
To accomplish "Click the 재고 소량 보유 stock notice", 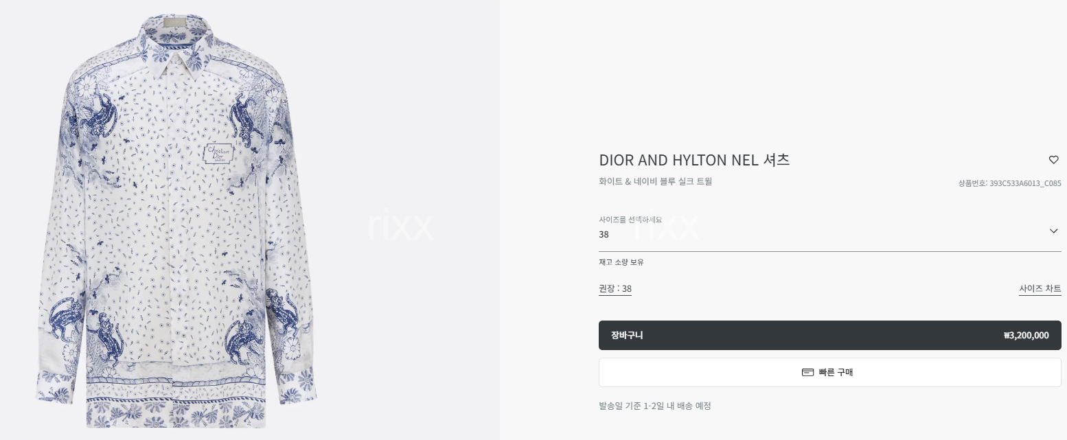I will pos(621,262).
